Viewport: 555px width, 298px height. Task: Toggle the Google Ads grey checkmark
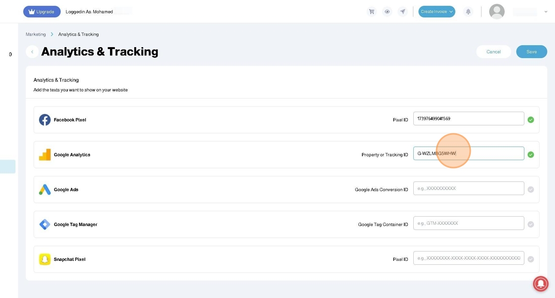[531, 189]
